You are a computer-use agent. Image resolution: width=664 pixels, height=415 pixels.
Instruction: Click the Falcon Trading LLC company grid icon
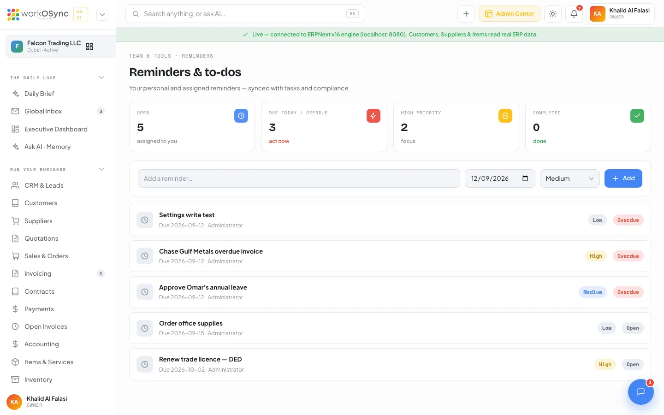click(x=89, y=47)
